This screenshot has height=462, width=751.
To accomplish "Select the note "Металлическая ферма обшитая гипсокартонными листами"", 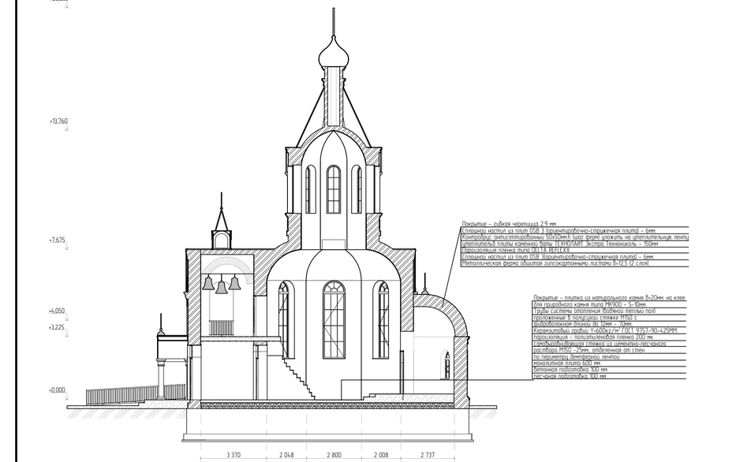I will pos(555,264).
